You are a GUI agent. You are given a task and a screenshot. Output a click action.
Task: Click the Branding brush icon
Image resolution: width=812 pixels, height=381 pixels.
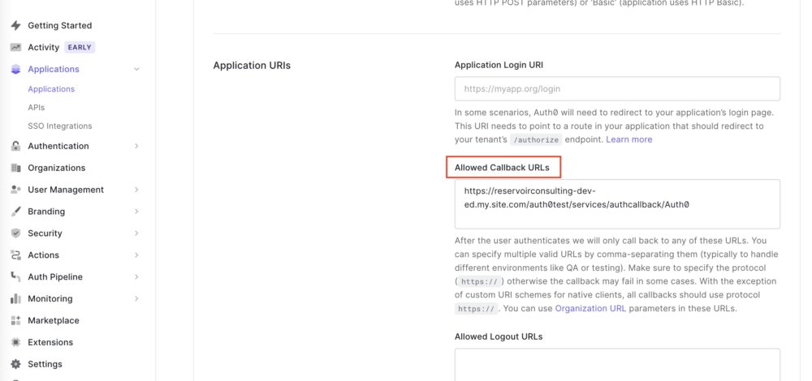(x=15, y=212)
